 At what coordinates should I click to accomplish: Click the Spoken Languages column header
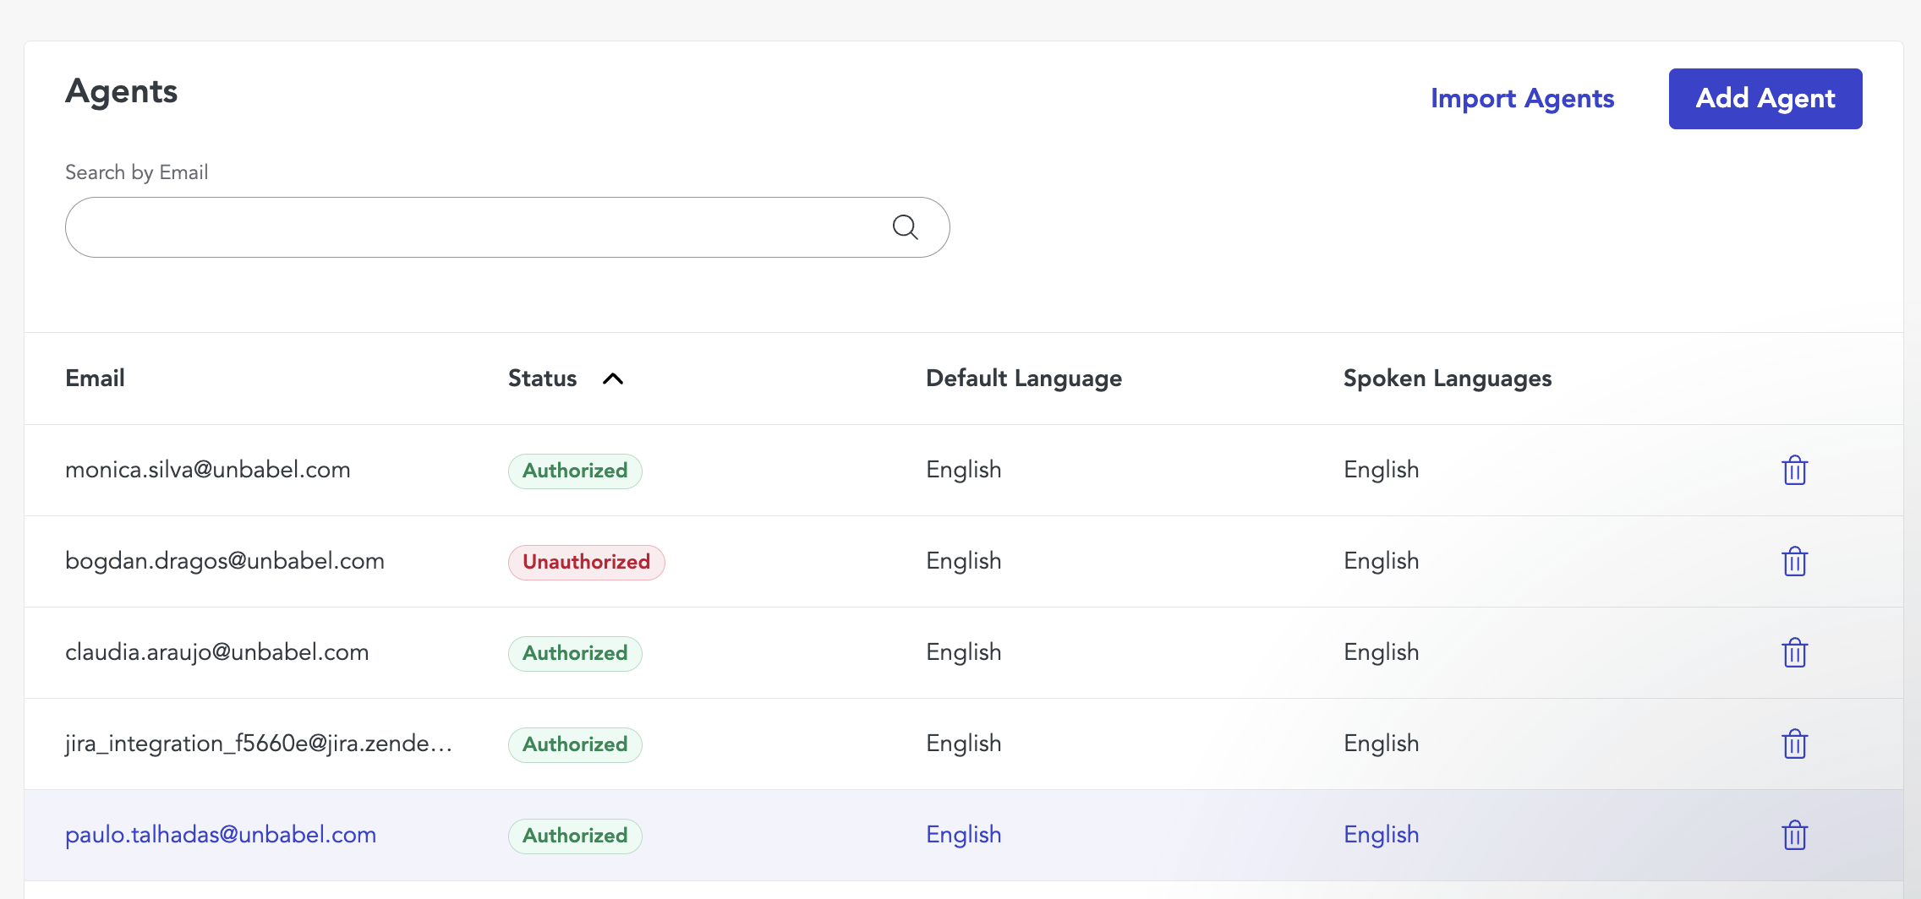click(1448, 378)
